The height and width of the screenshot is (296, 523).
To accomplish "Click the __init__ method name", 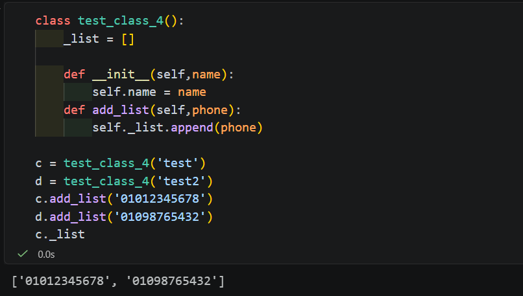I will [x=121, y=74].
